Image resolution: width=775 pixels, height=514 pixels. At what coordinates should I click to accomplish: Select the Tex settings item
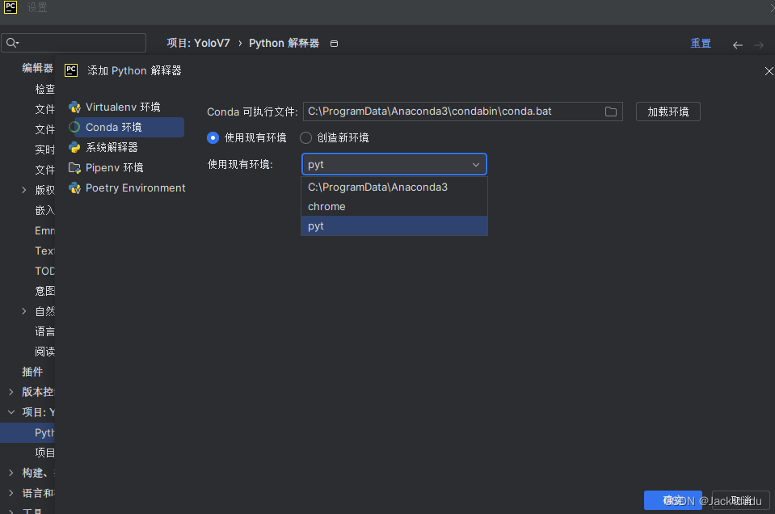(44, 251)
